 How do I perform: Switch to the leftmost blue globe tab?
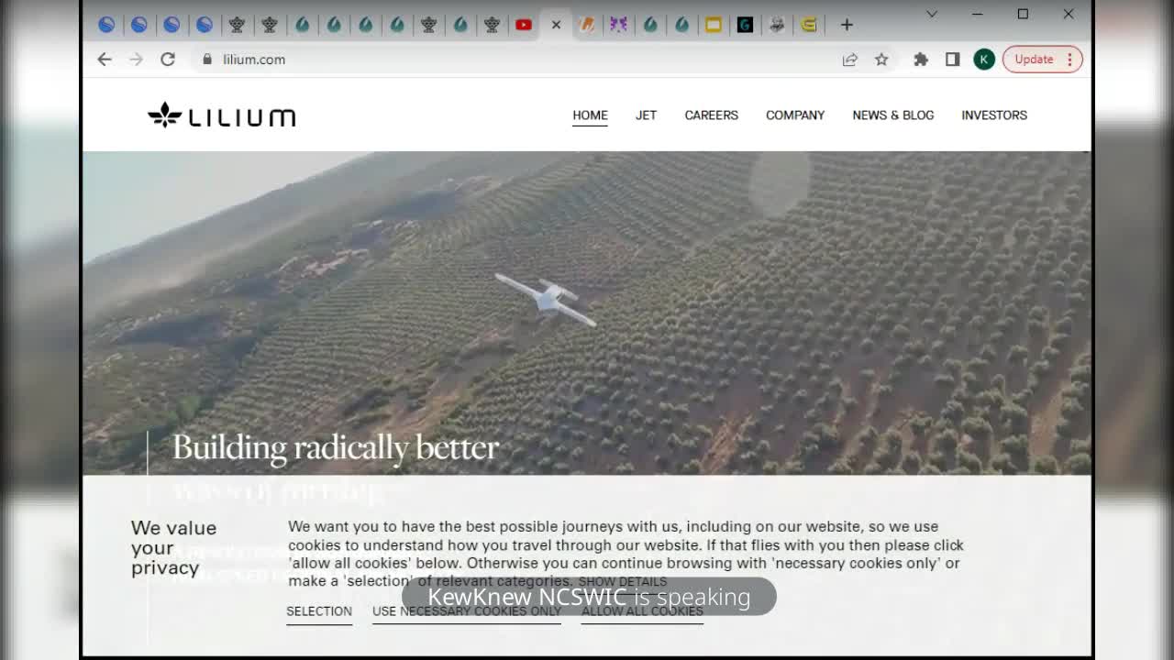coord(106,26)
